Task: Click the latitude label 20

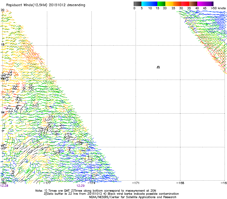Action: (2, 10)
